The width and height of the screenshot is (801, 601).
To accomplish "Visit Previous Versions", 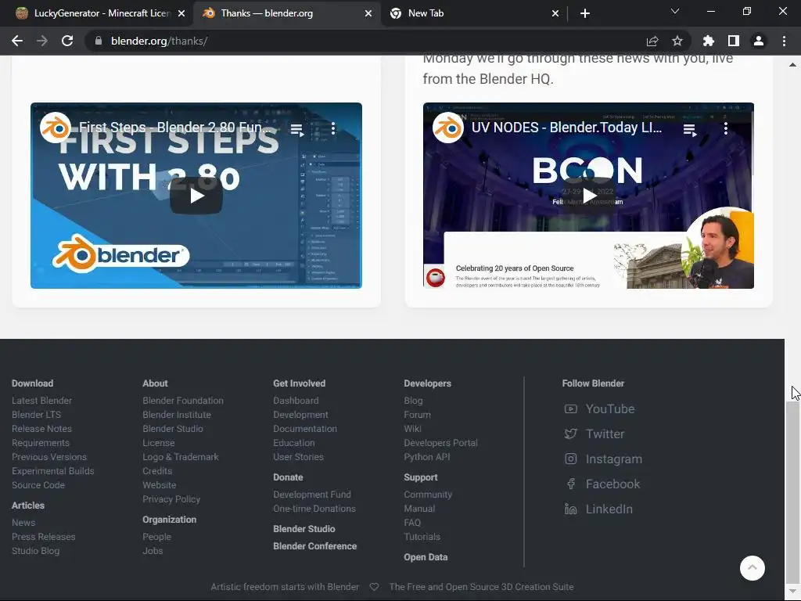I will 49,457.
